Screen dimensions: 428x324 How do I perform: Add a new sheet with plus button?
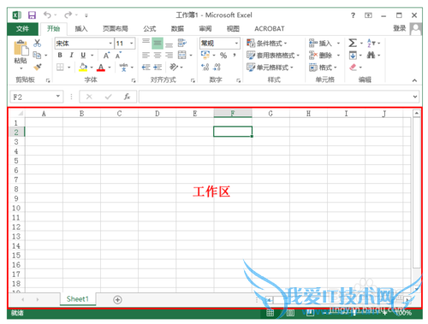pyautogui.click(x=117, y=300)
